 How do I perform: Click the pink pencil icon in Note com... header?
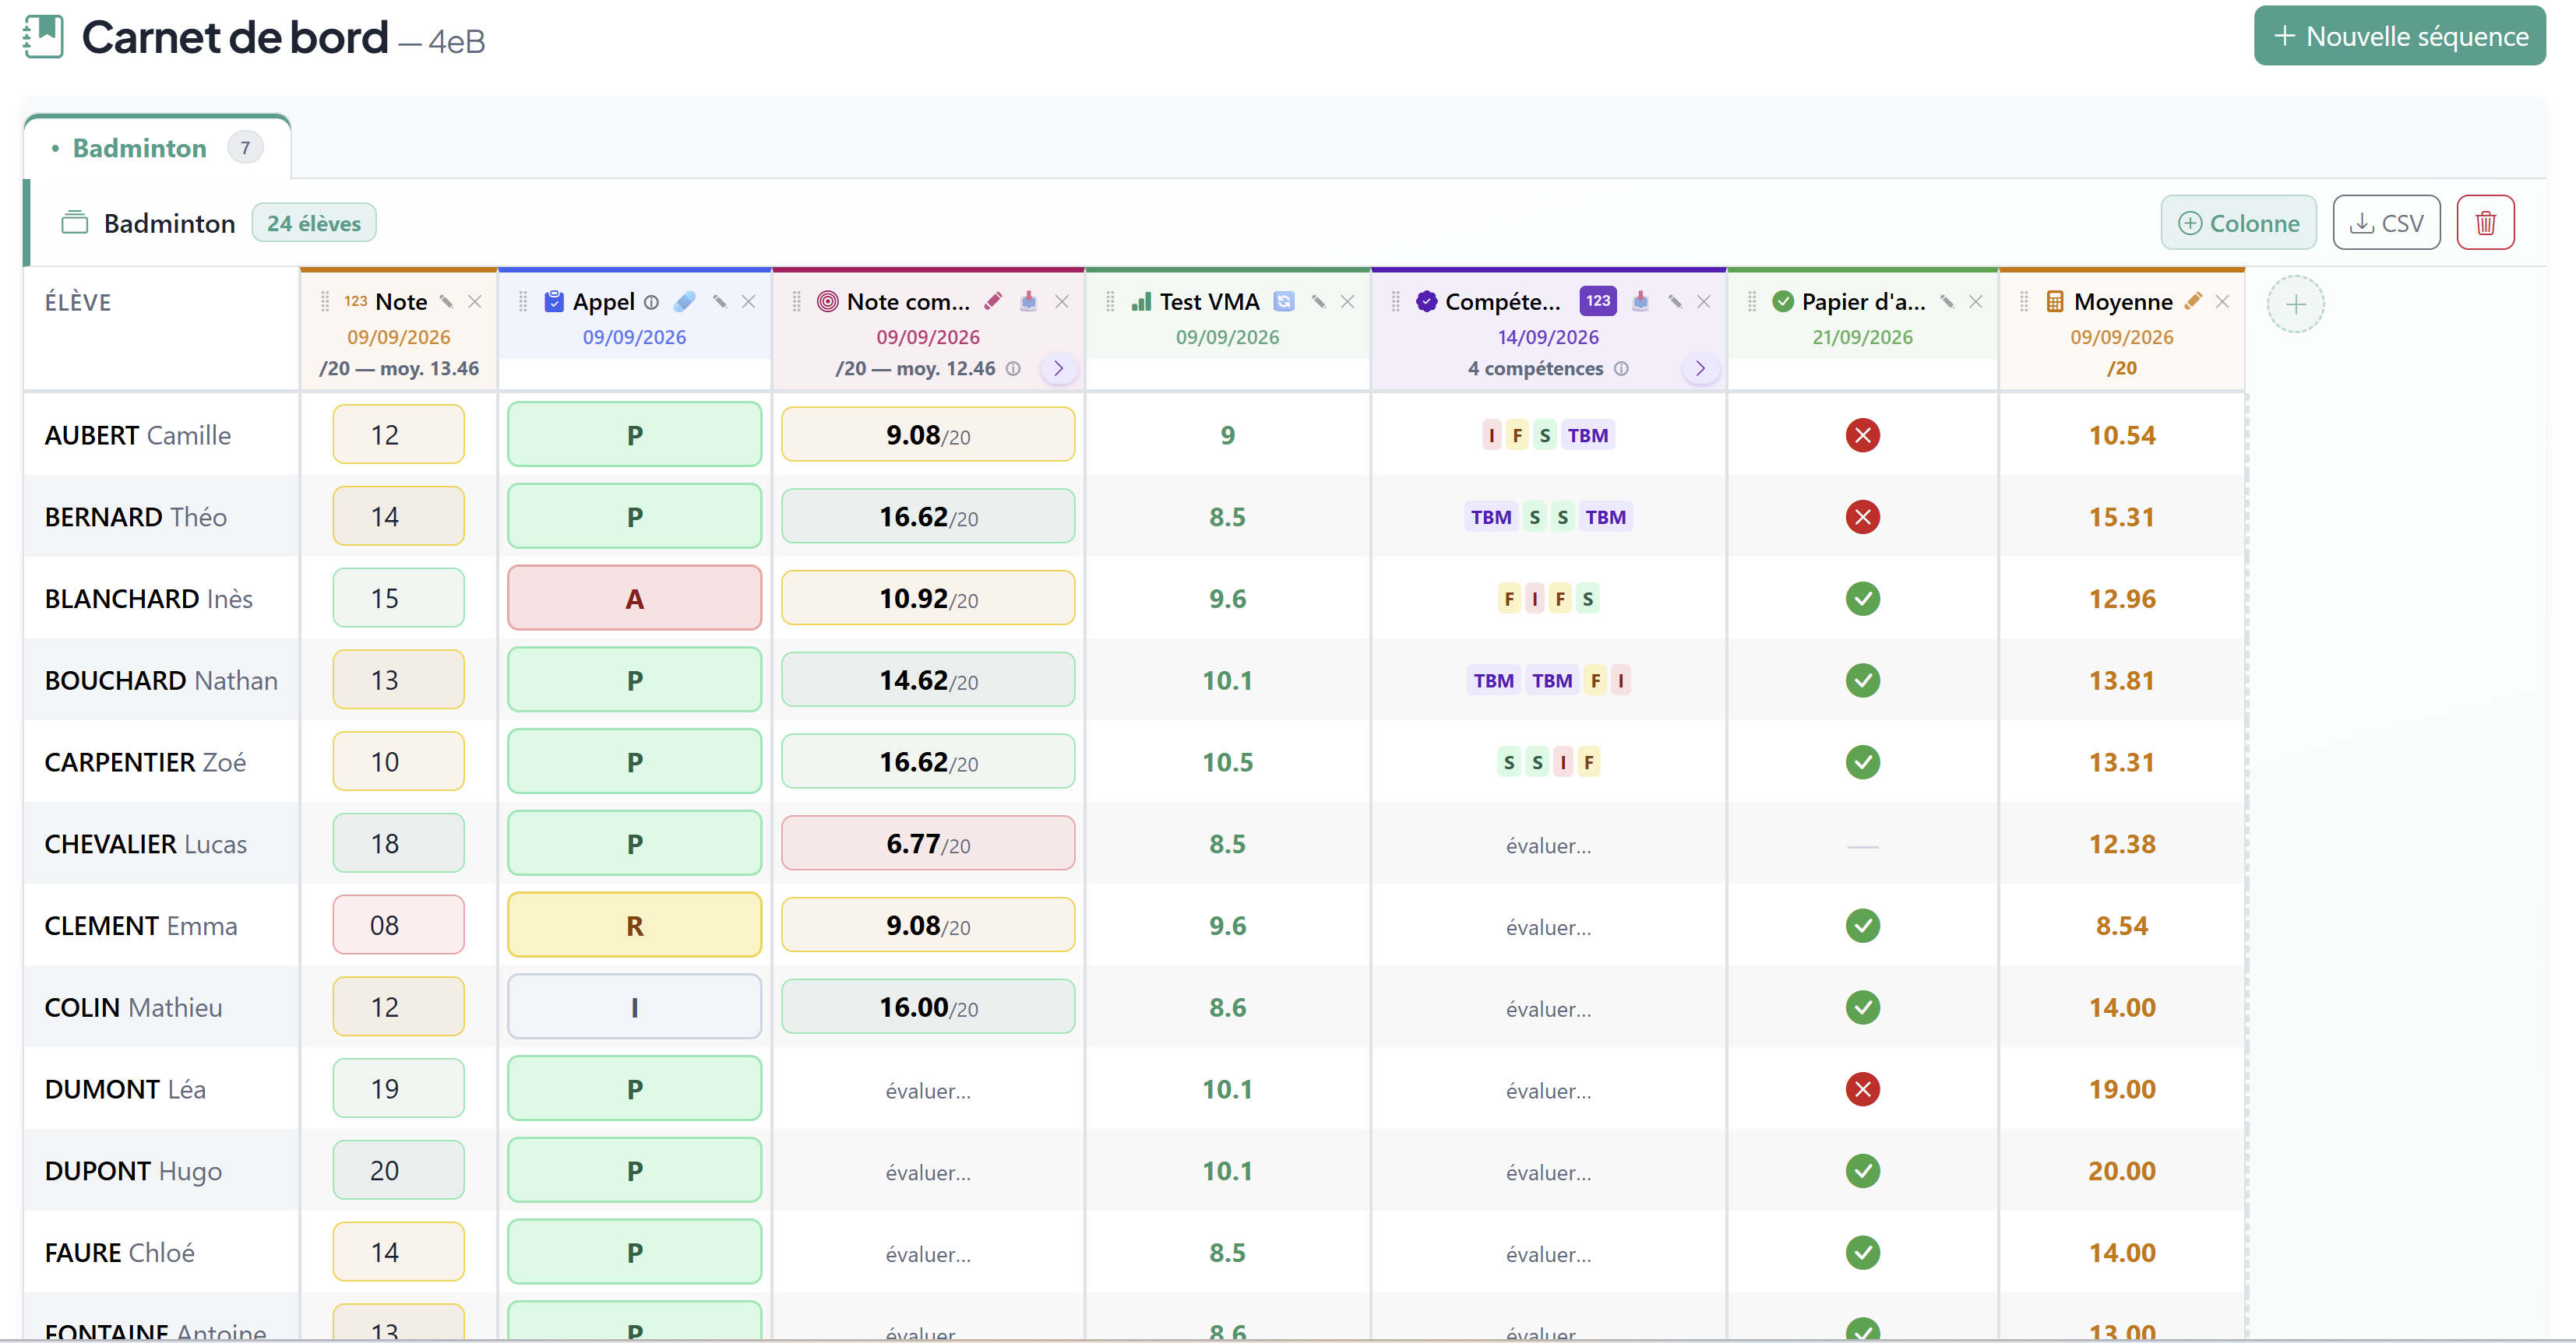993,302
